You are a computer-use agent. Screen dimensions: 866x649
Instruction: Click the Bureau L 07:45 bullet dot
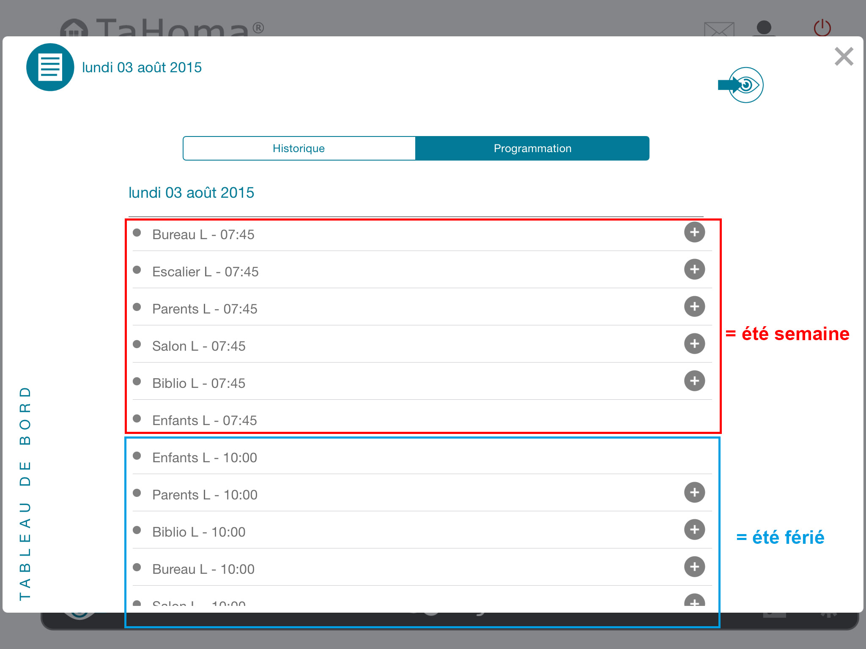[x=137, y=233]
